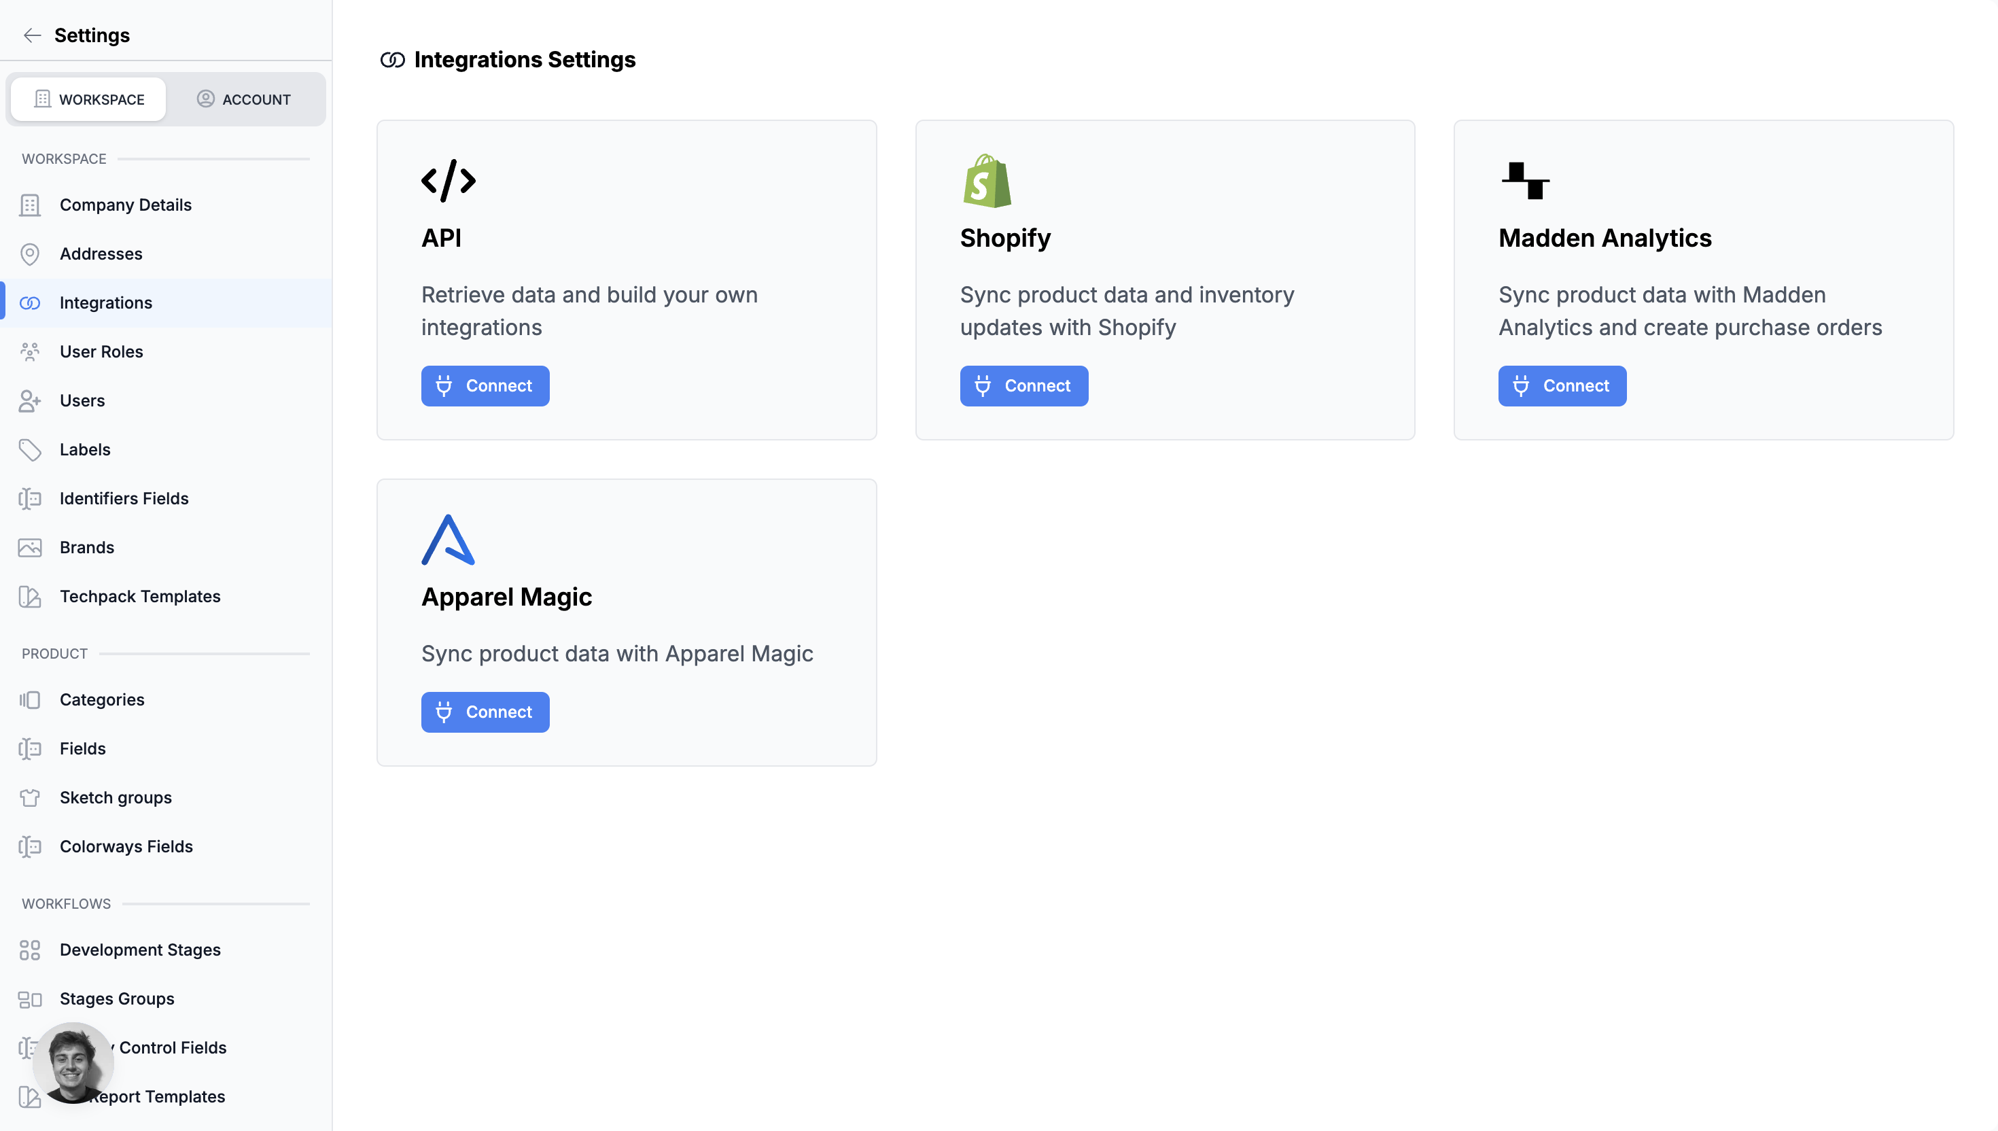The image size is (1998, 1131).
Task: Click the Techpack Templates document icon
Action: pyautogui.click(x=29, y=596)
